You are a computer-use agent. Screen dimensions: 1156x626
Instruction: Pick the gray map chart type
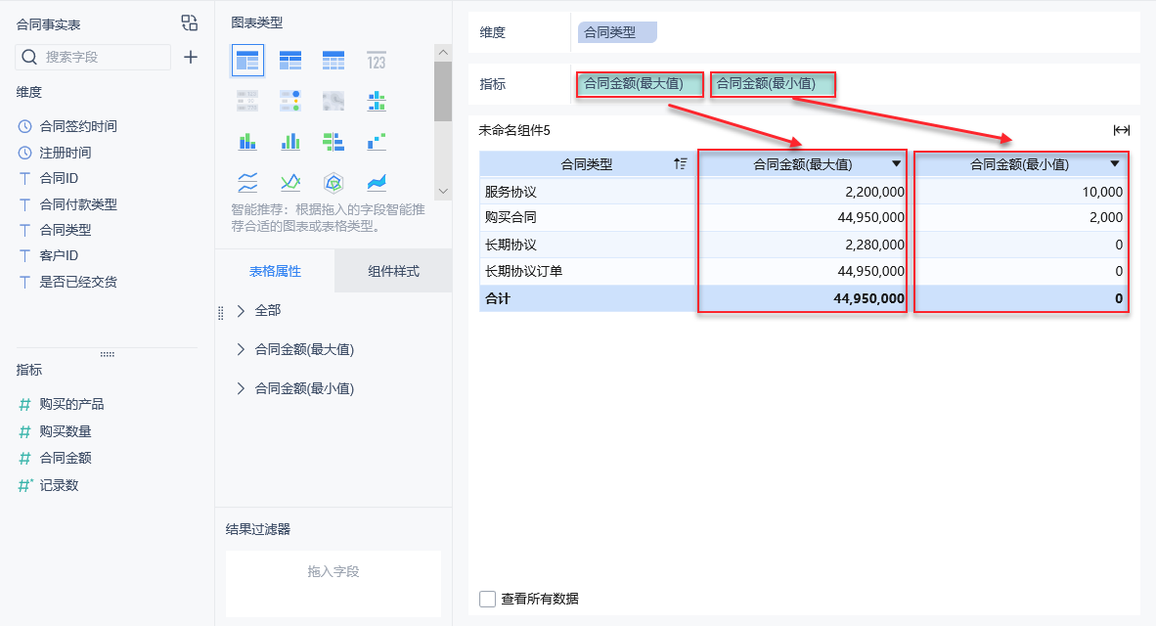[x=333, y=101]
